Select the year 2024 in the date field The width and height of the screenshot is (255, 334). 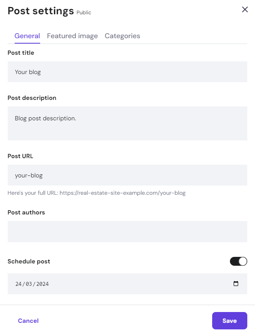tap(42, 284)
